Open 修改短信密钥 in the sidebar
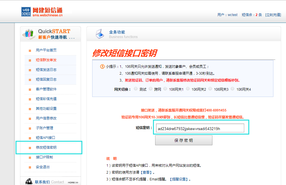Image resolution: width=286 pixels, height=185 pixels. tap(46, 148)
